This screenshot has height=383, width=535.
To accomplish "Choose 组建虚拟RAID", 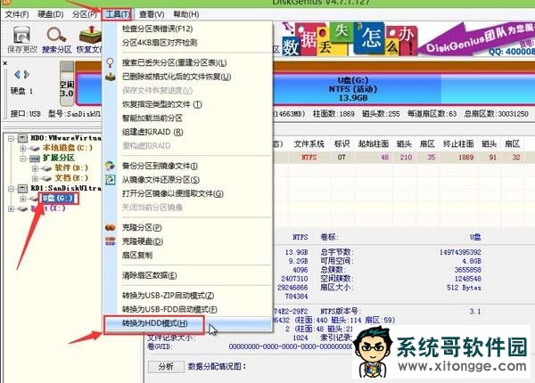I will [x=152, y=132].
